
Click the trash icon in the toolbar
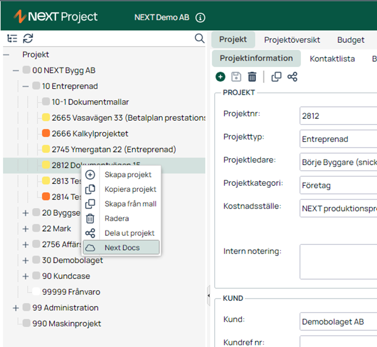(x=252, y=77)
